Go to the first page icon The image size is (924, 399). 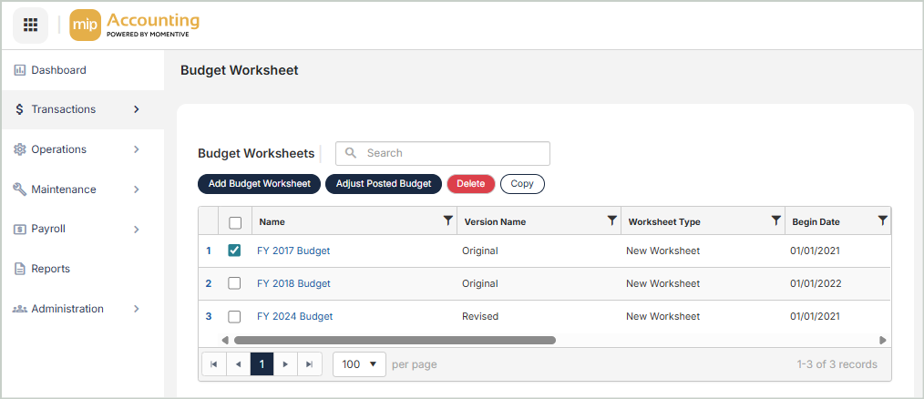click(x=213, y=364)
